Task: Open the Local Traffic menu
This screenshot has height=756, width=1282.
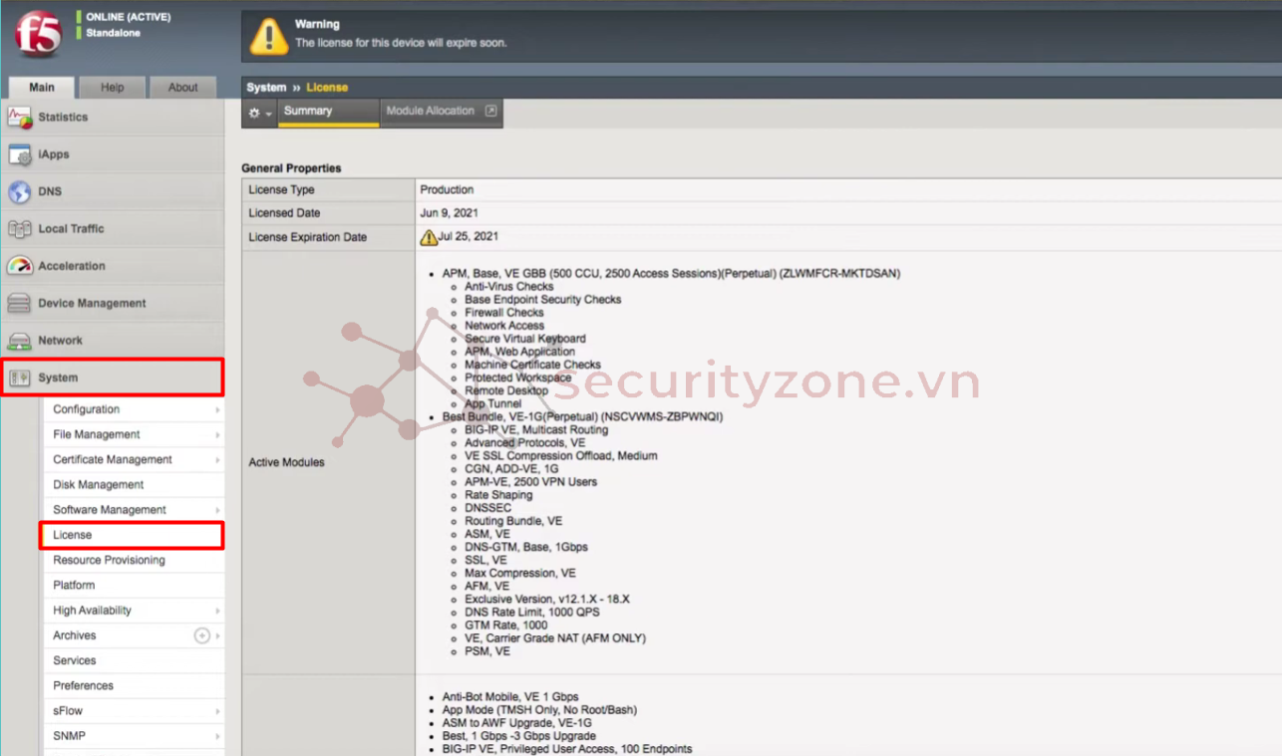Action: [113, 229]
